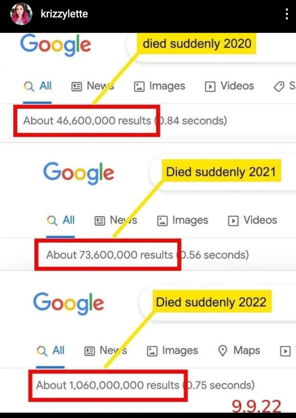Open Videos tab in first search
Screen dimensions: 296x418
click(229, 86)
